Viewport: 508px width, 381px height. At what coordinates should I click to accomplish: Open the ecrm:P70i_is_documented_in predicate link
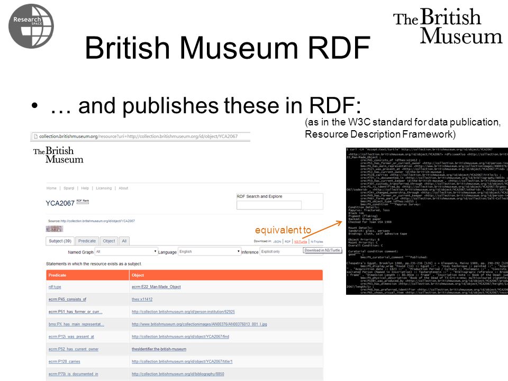(73, 374)
